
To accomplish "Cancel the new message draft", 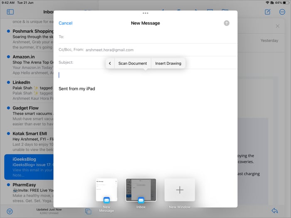I will (66, 23).
